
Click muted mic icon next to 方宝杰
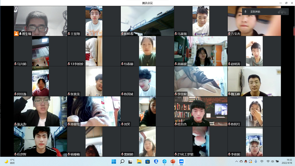[x=230, y=34]
